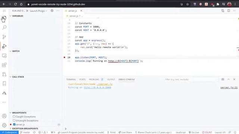Open the Manage gear in activity bar
239x134 pixels.
4,125
